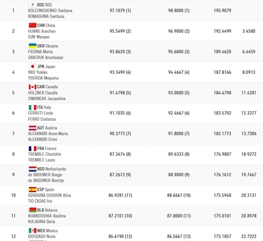Viewport: 263px width, 241px height.
Task: Select athlete name INUI Yukiko
Action: click(38, 72)
